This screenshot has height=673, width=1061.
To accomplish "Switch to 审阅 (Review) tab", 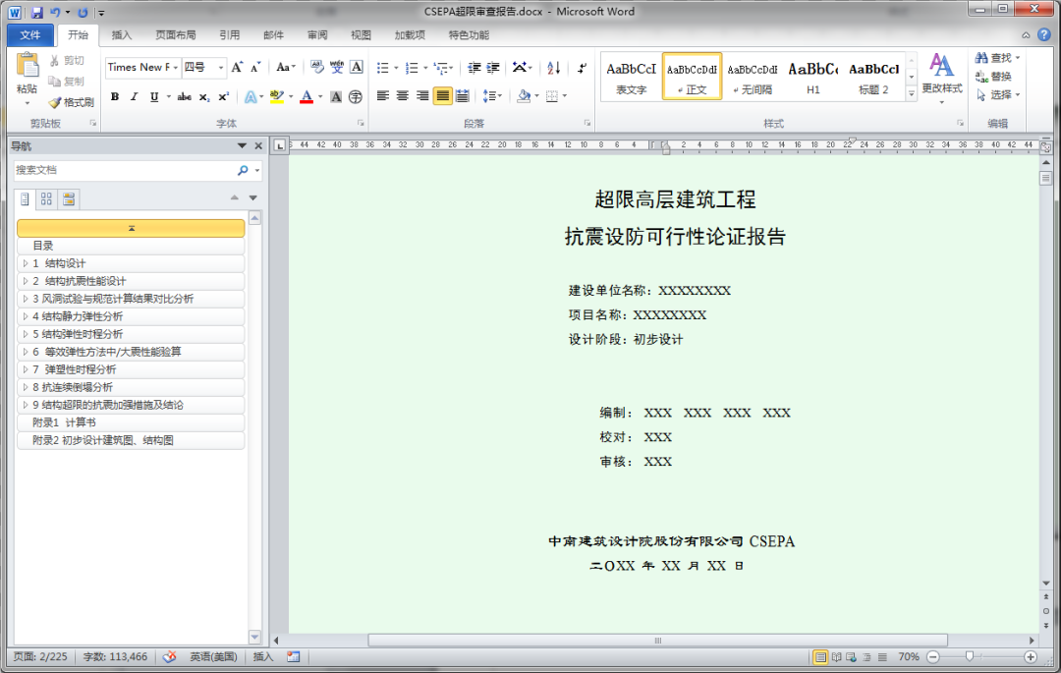I will click(x=316, y=35).
